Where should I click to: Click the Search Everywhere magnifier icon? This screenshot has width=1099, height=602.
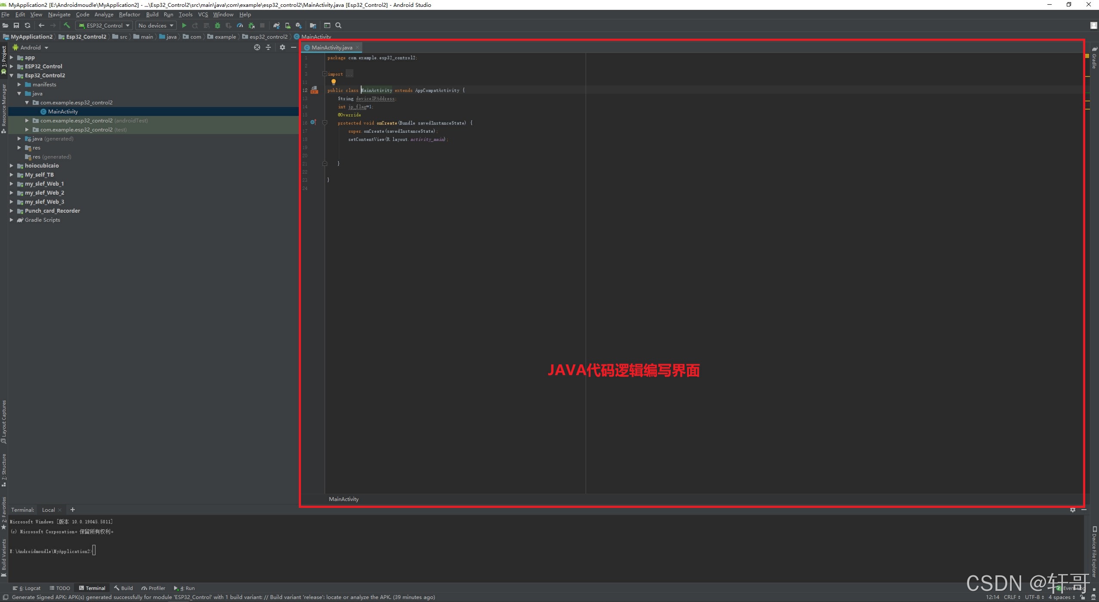338,25
